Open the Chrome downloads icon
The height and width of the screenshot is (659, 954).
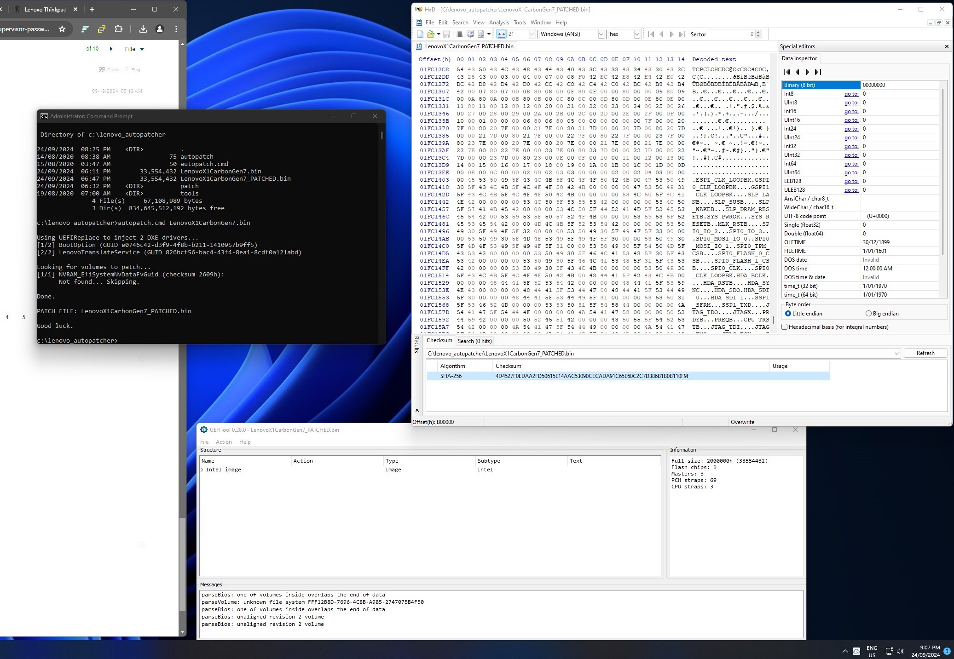pyautogui.click(x=143, y=29)
